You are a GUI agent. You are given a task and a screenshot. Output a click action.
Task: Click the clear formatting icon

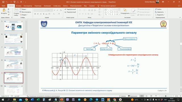(x=61, y=10)
